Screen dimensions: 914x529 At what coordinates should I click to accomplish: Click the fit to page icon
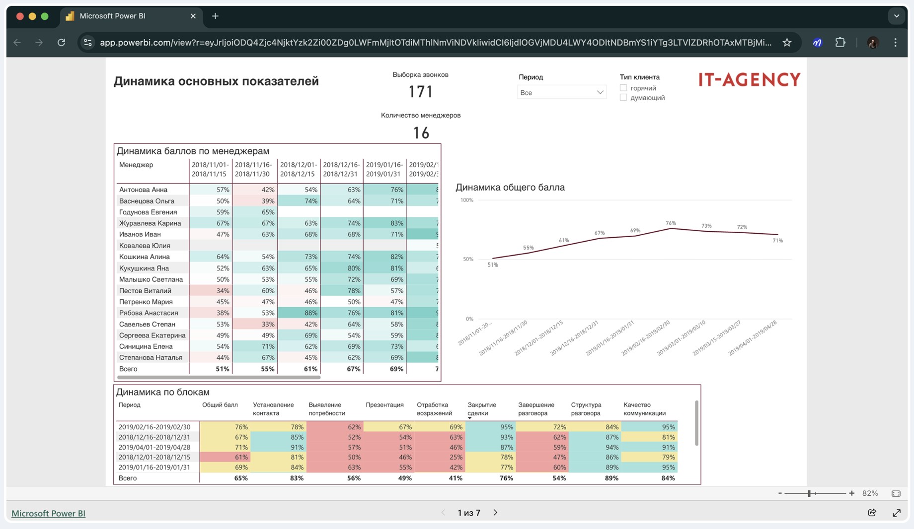click(896, 493)
